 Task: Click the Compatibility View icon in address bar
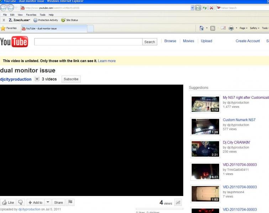(x=198, y=8)
